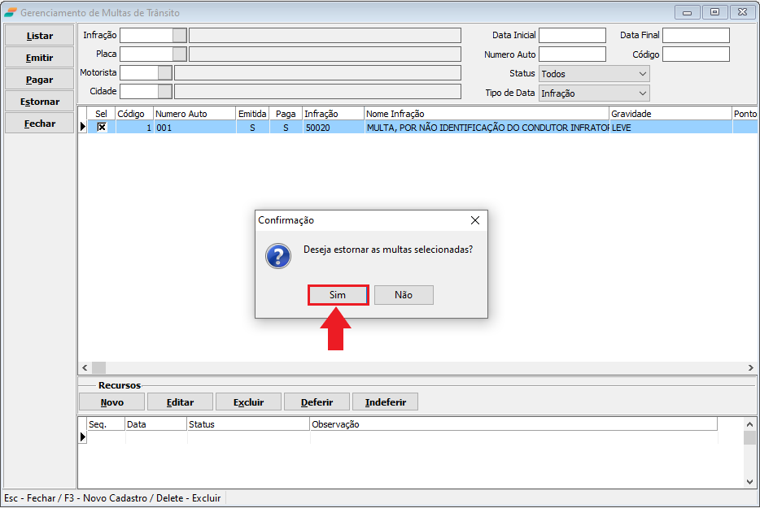Uncheck the Sel checkbox in first row

(102, 128)
